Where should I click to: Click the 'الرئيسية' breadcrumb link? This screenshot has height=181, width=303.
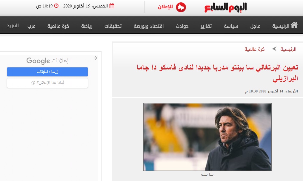(x=288, y=49)
